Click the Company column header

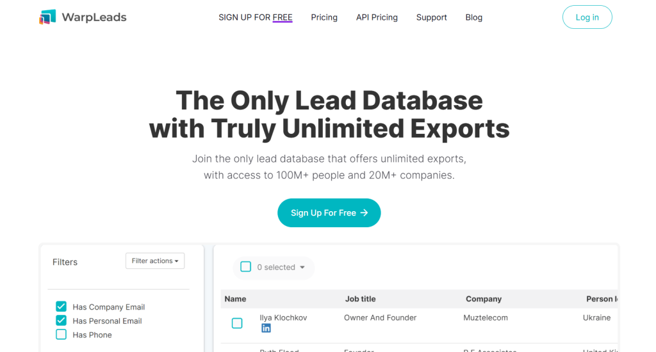click(484, 299)
